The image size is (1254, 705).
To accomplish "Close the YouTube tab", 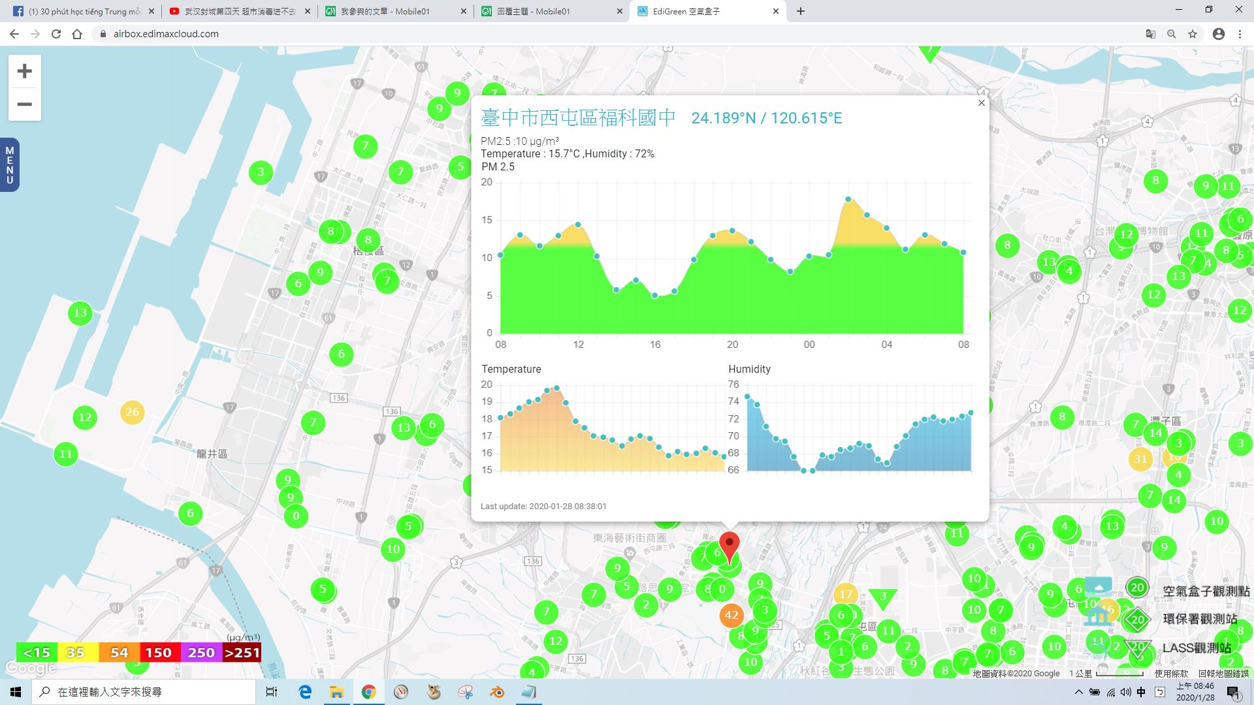I will pyautogui.click(x=308, y=11).
